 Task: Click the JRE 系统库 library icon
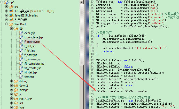point(11,11)
